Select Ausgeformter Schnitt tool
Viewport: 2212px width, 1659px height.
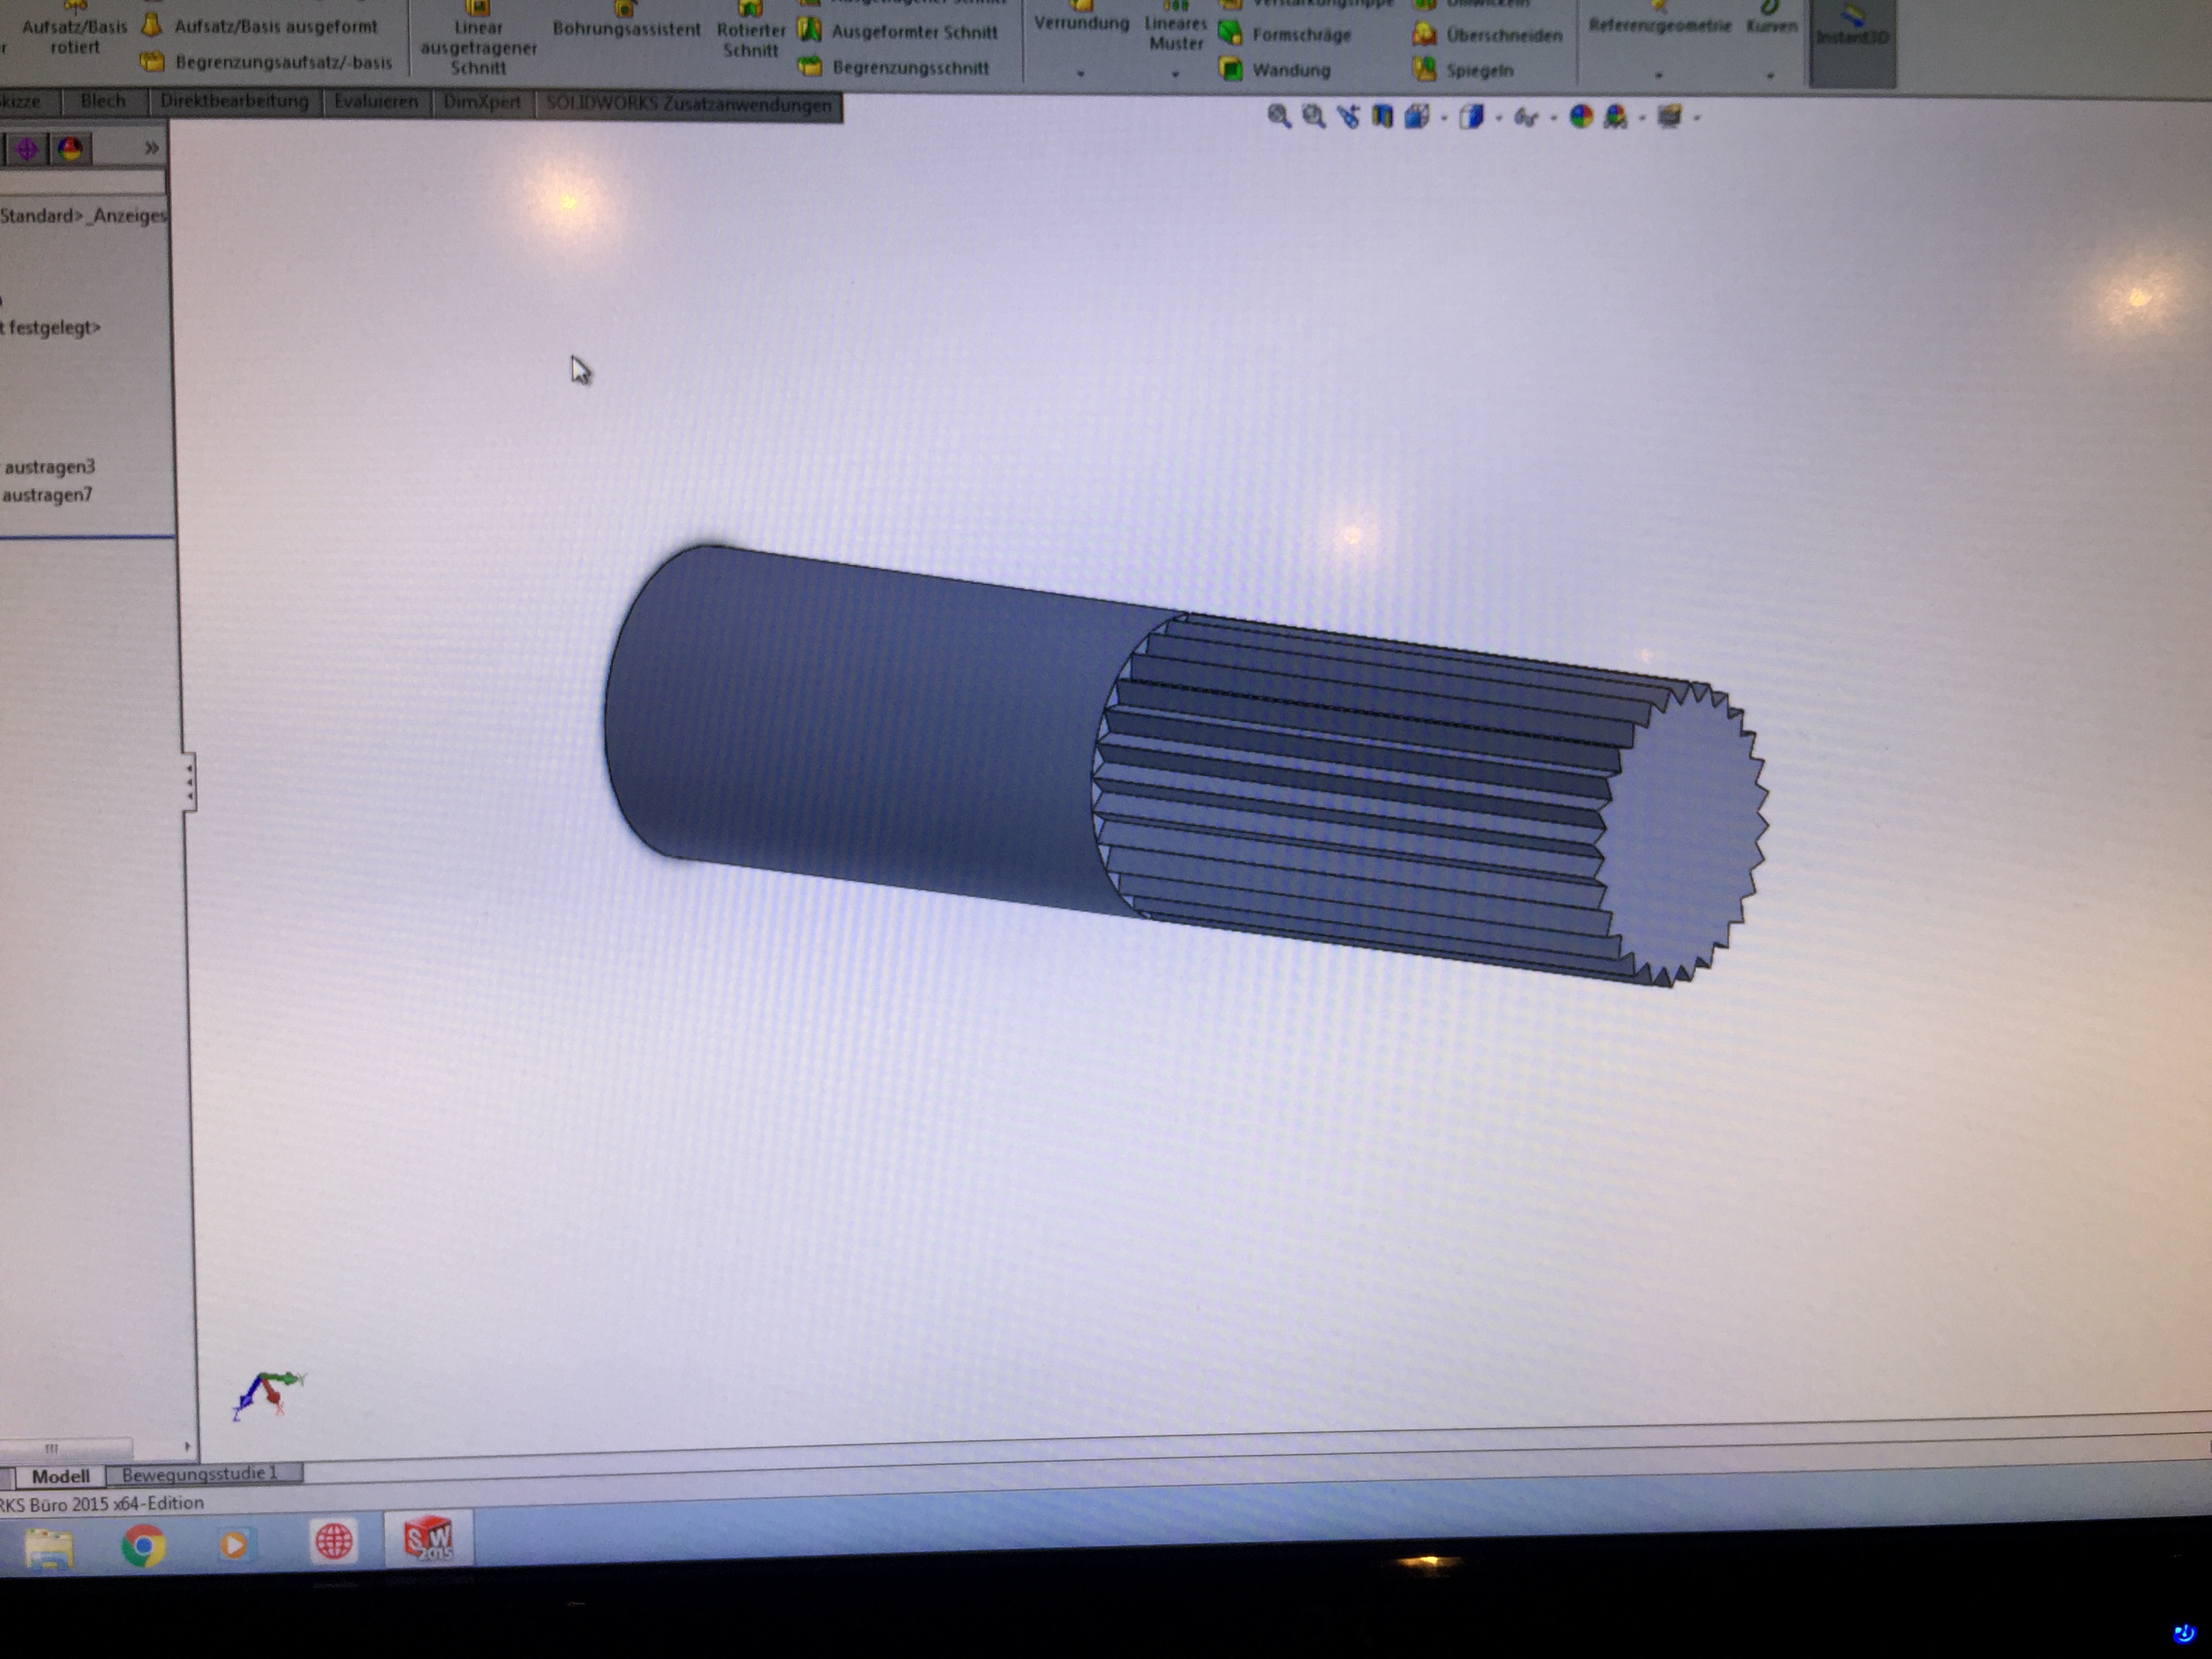[898, 32]
